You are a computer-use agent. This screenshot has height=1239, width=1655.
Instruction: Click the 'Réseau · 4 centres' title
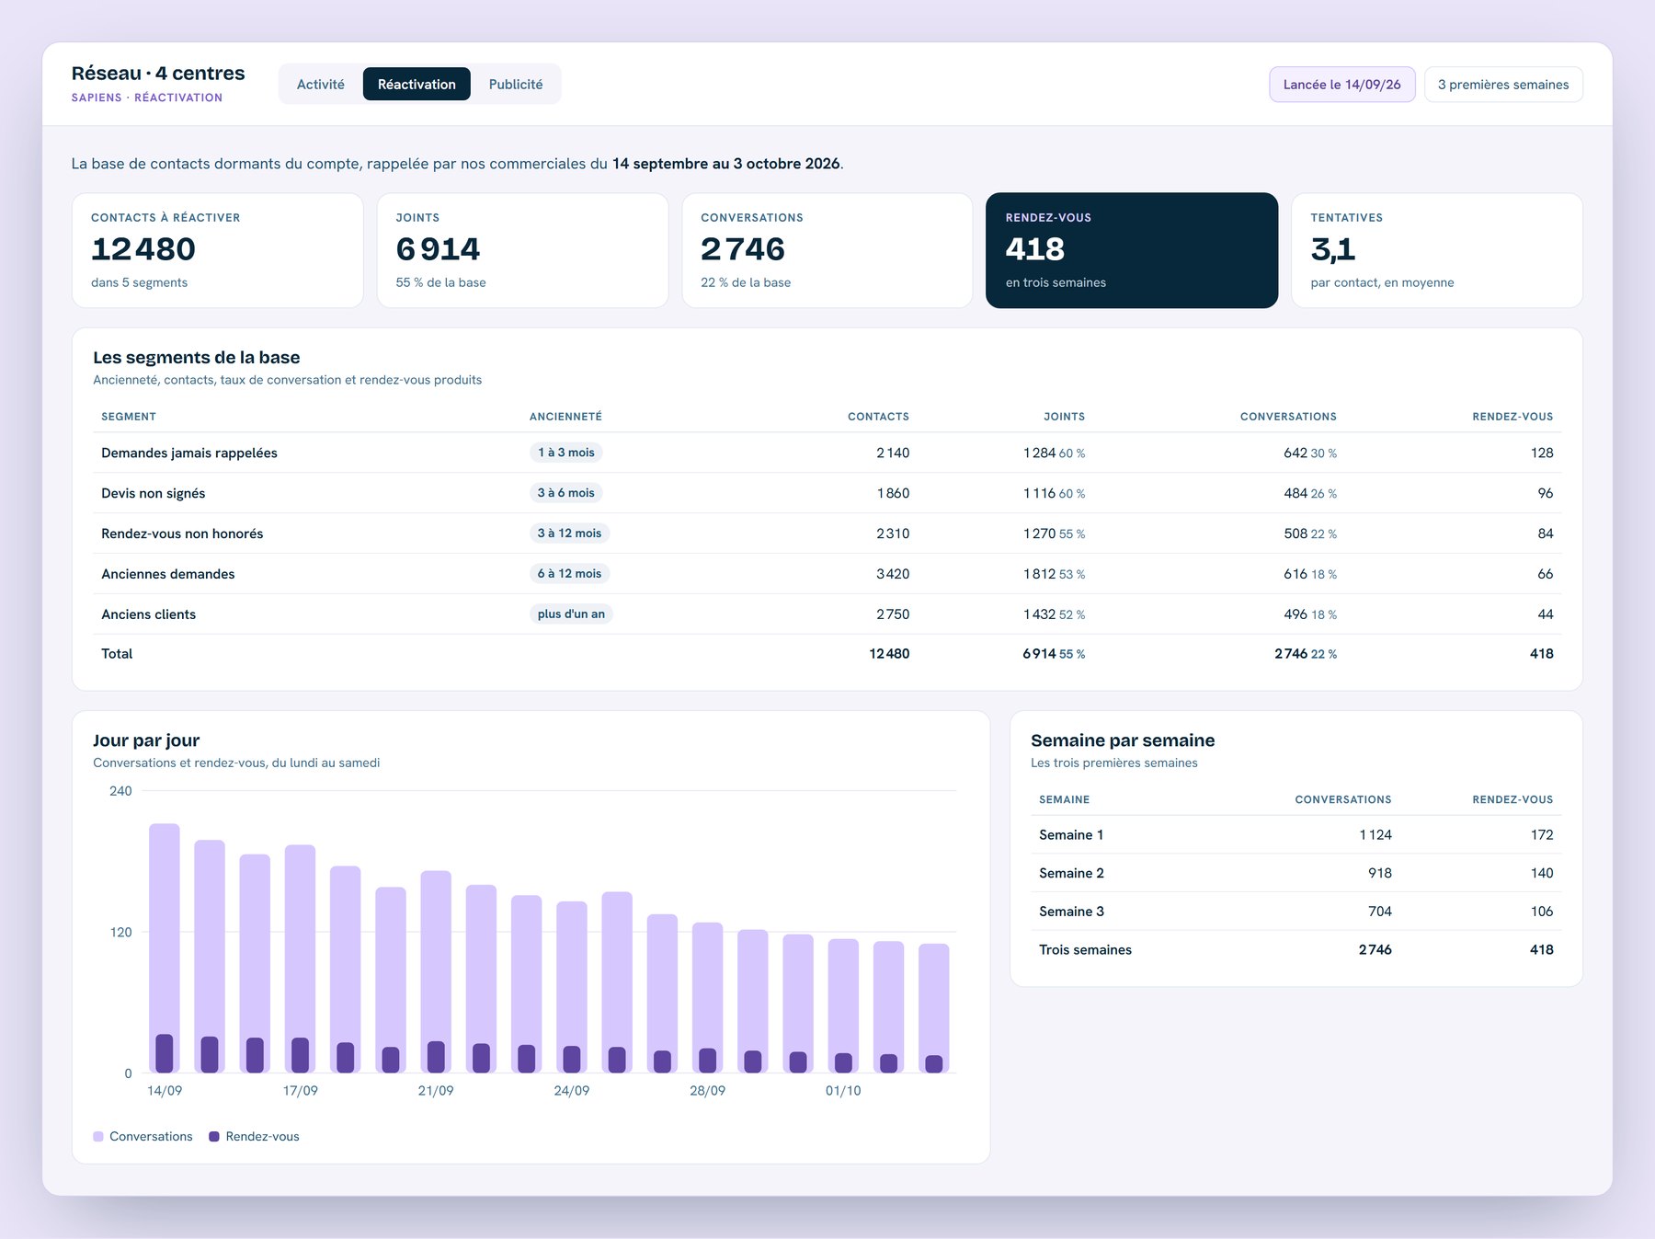(158, 74)
